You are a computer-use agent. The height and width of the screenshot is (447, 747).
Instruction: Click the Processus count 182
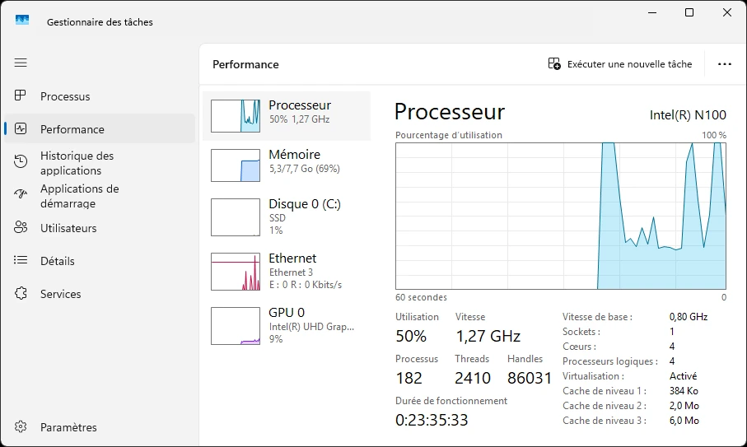(409, 378)
